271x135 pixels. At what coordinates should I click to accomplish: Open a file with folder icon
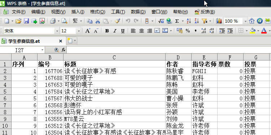(18, 21)
